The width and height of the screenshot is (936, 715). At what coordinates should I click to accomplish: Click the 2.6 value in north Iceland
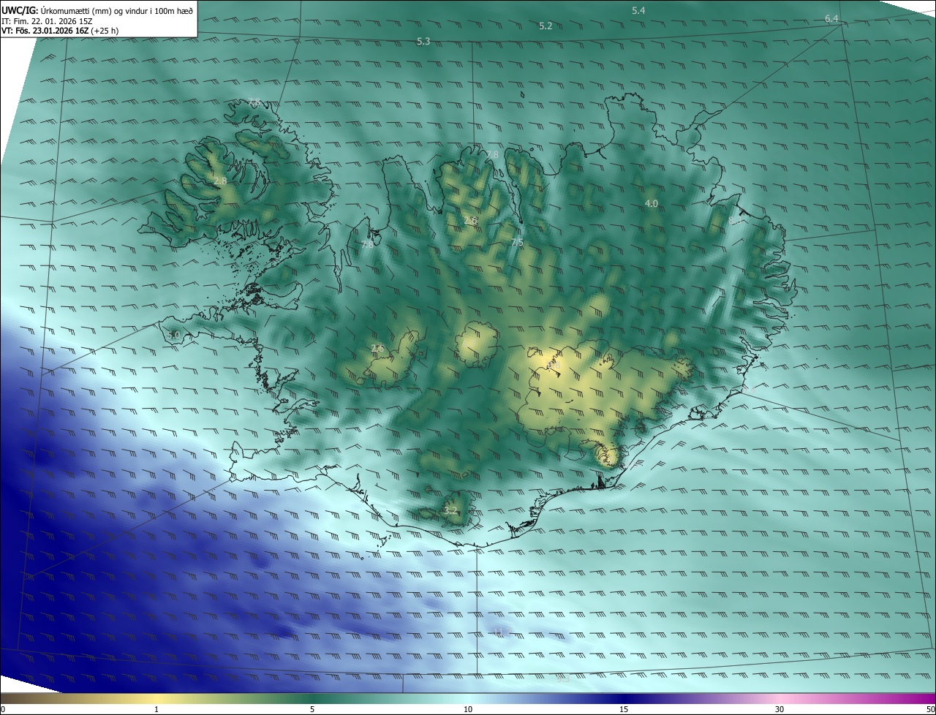470,220
